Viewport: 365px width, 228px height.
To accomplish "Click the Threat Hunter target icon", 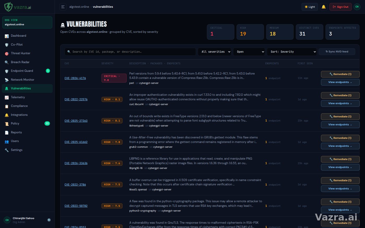I will pos(7,53).
